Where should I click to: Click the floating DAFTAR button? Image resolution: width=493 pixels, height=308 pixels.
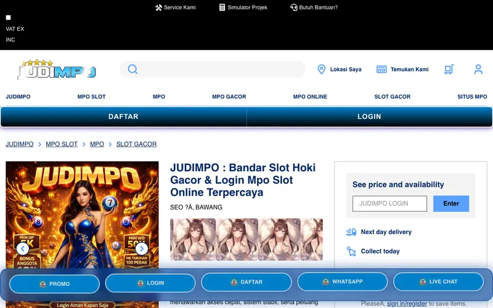246,282
